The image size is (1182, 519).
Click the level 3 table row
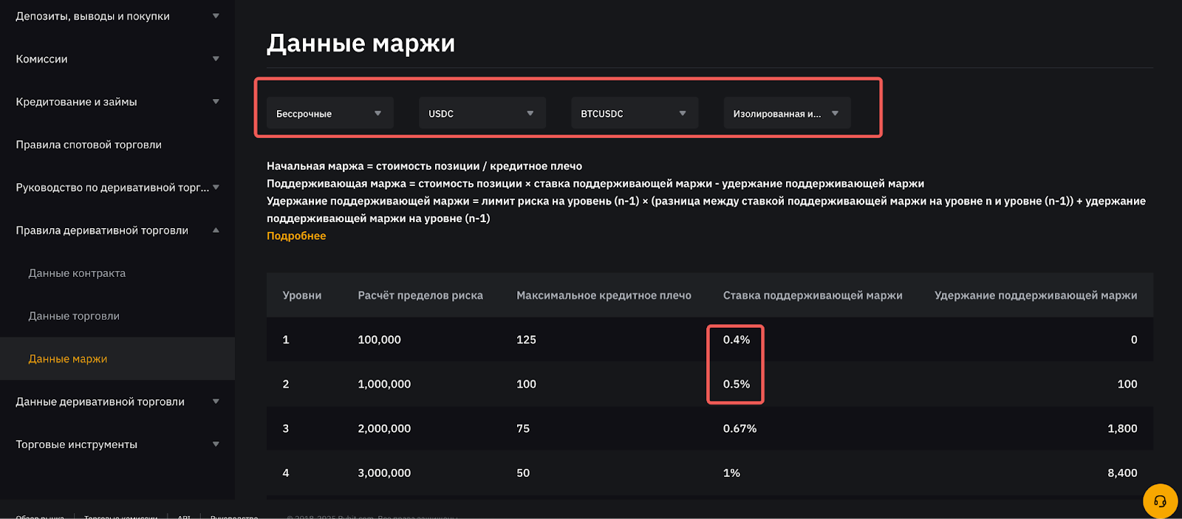tap(709, 428)
